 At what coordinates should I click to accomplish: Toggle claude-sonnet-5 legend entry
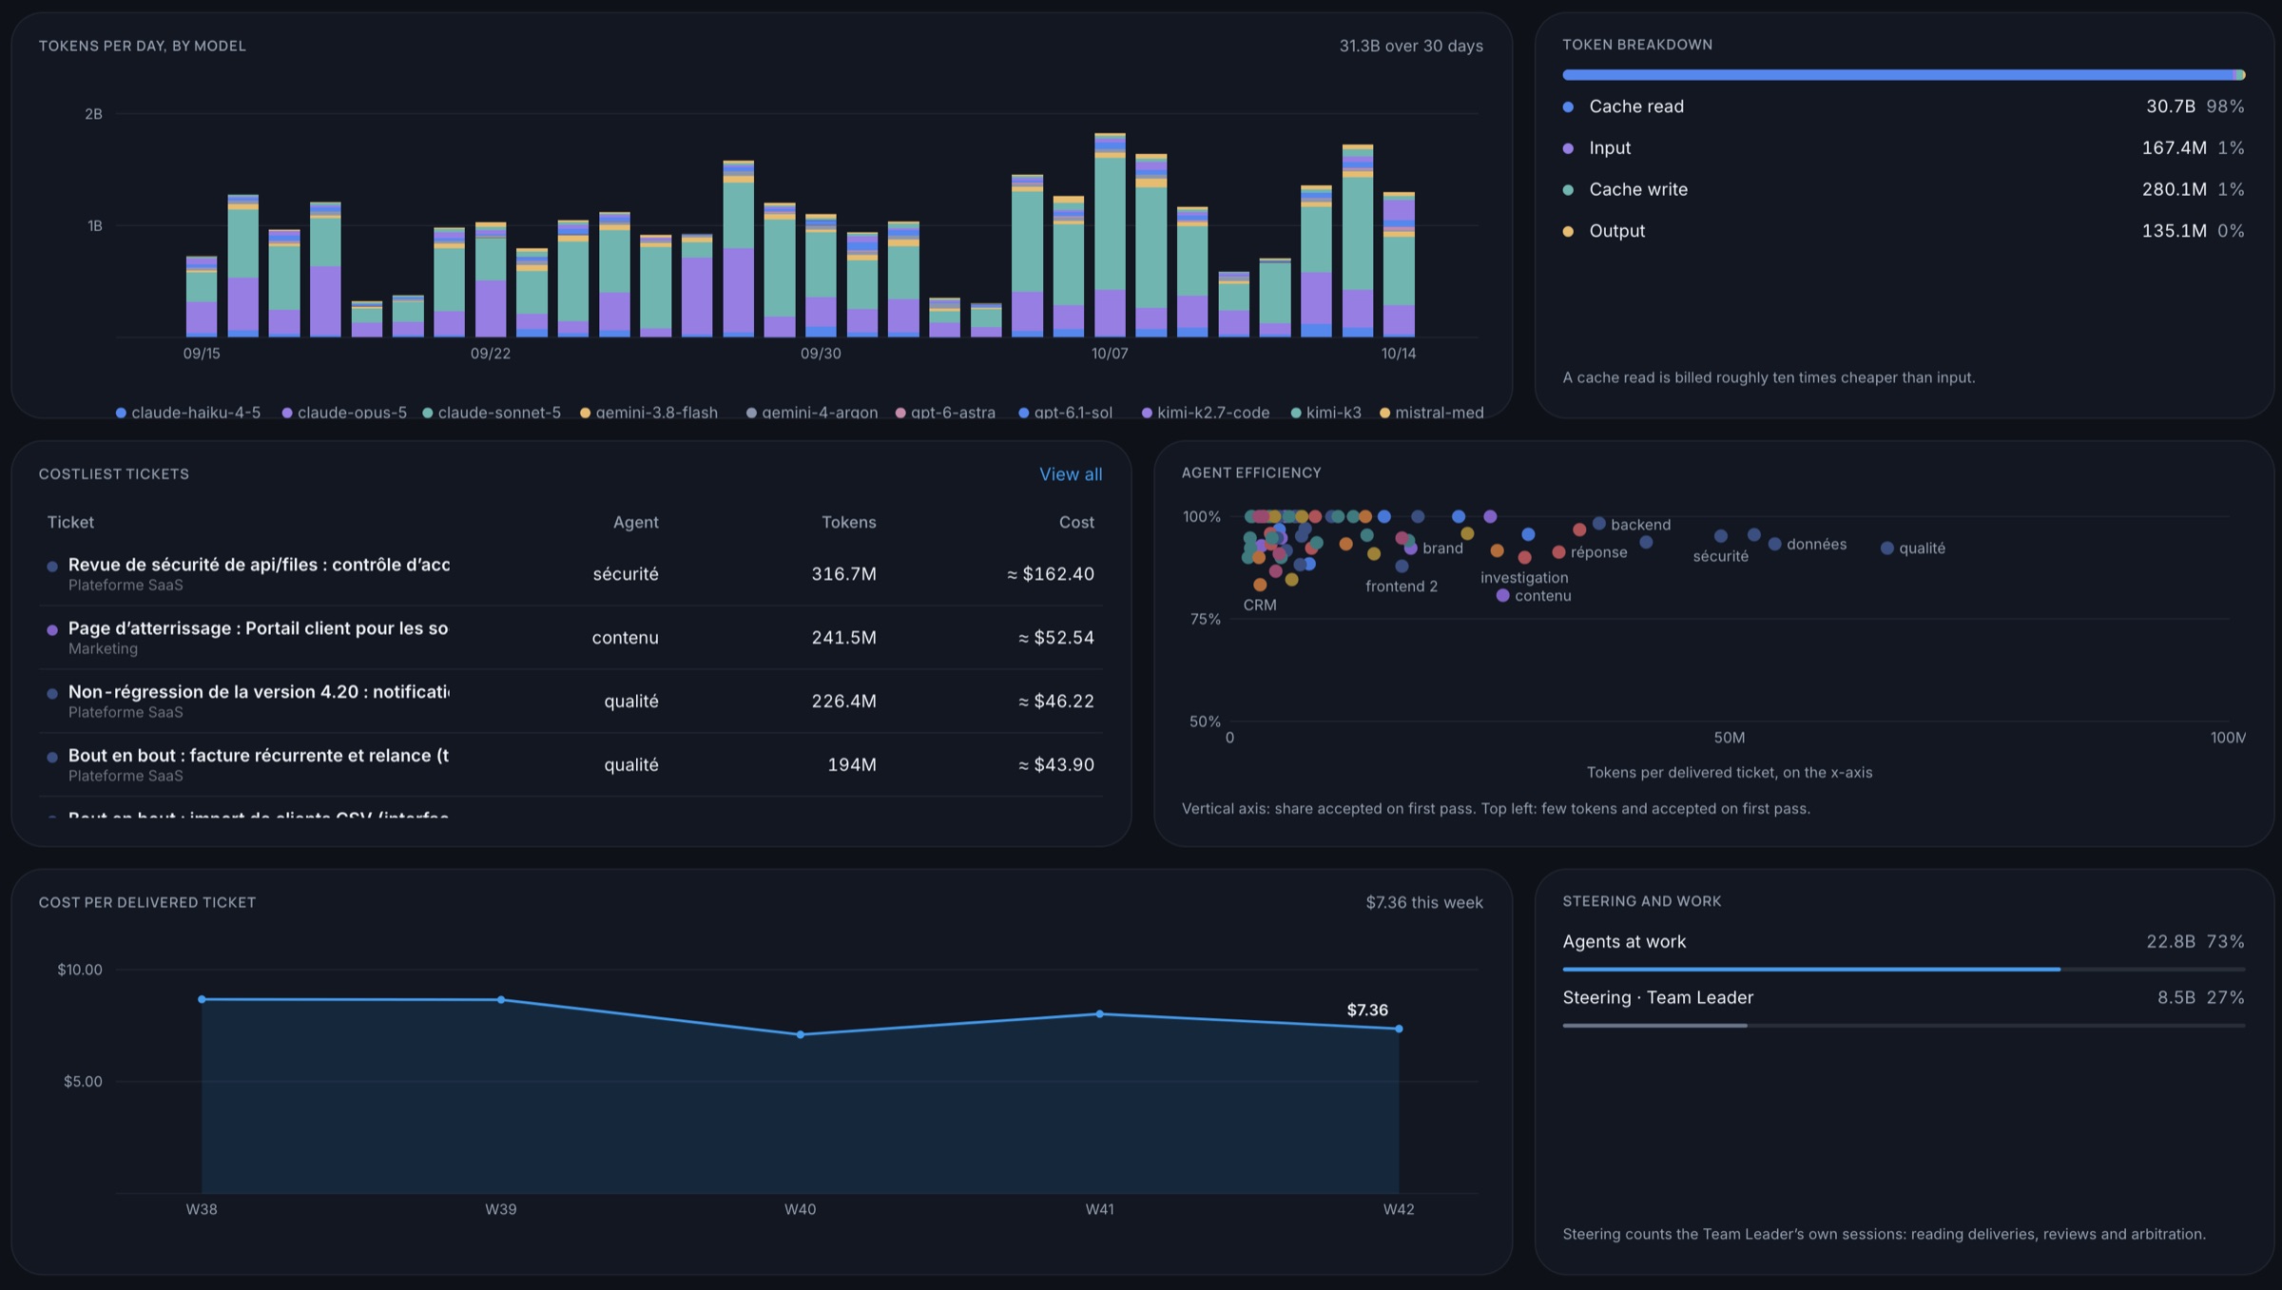click(x=492, y=413)
